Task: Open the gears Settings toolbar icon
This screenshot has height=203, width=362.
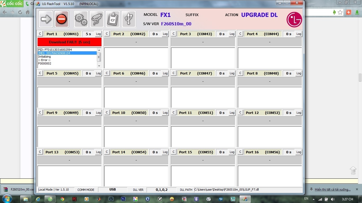Action: click(x=81, y=19)
